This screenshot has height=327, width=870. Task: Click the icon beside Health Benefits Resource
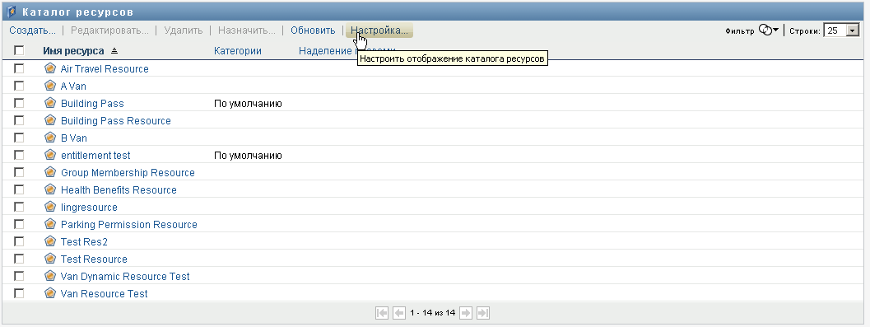(50, 189)
